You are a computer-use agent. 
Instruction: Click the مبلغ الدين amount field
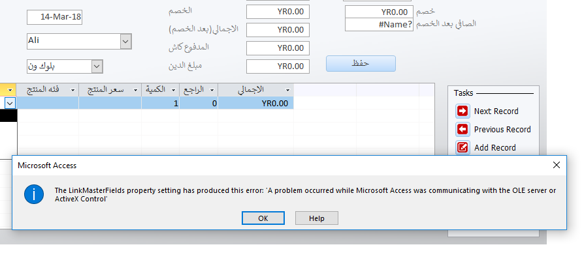point(278,66)
